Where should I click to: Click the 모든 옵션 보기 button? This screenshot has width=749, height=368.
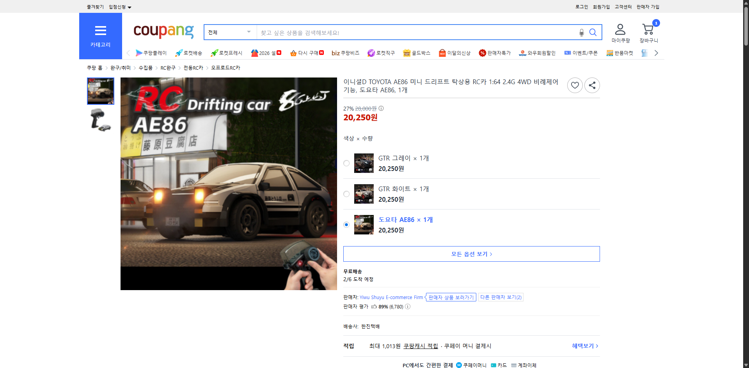(471, 254)
